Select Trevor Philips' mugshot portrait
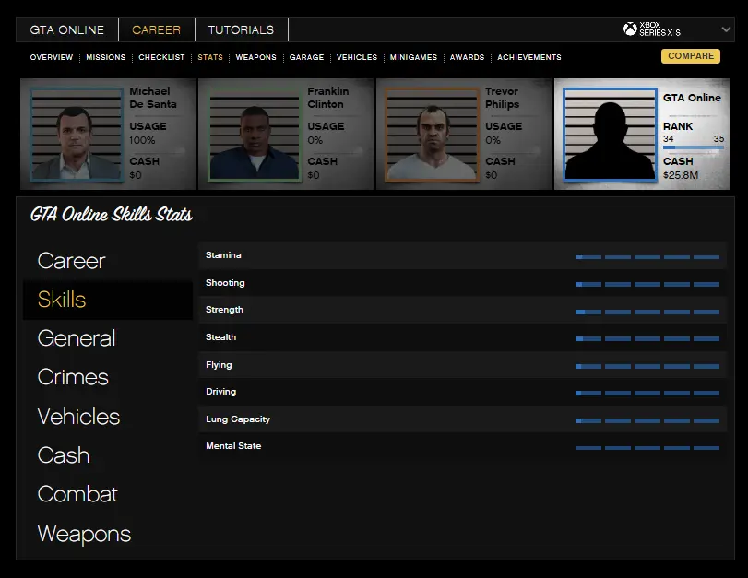The image size is (748, 578). (432, 134)
